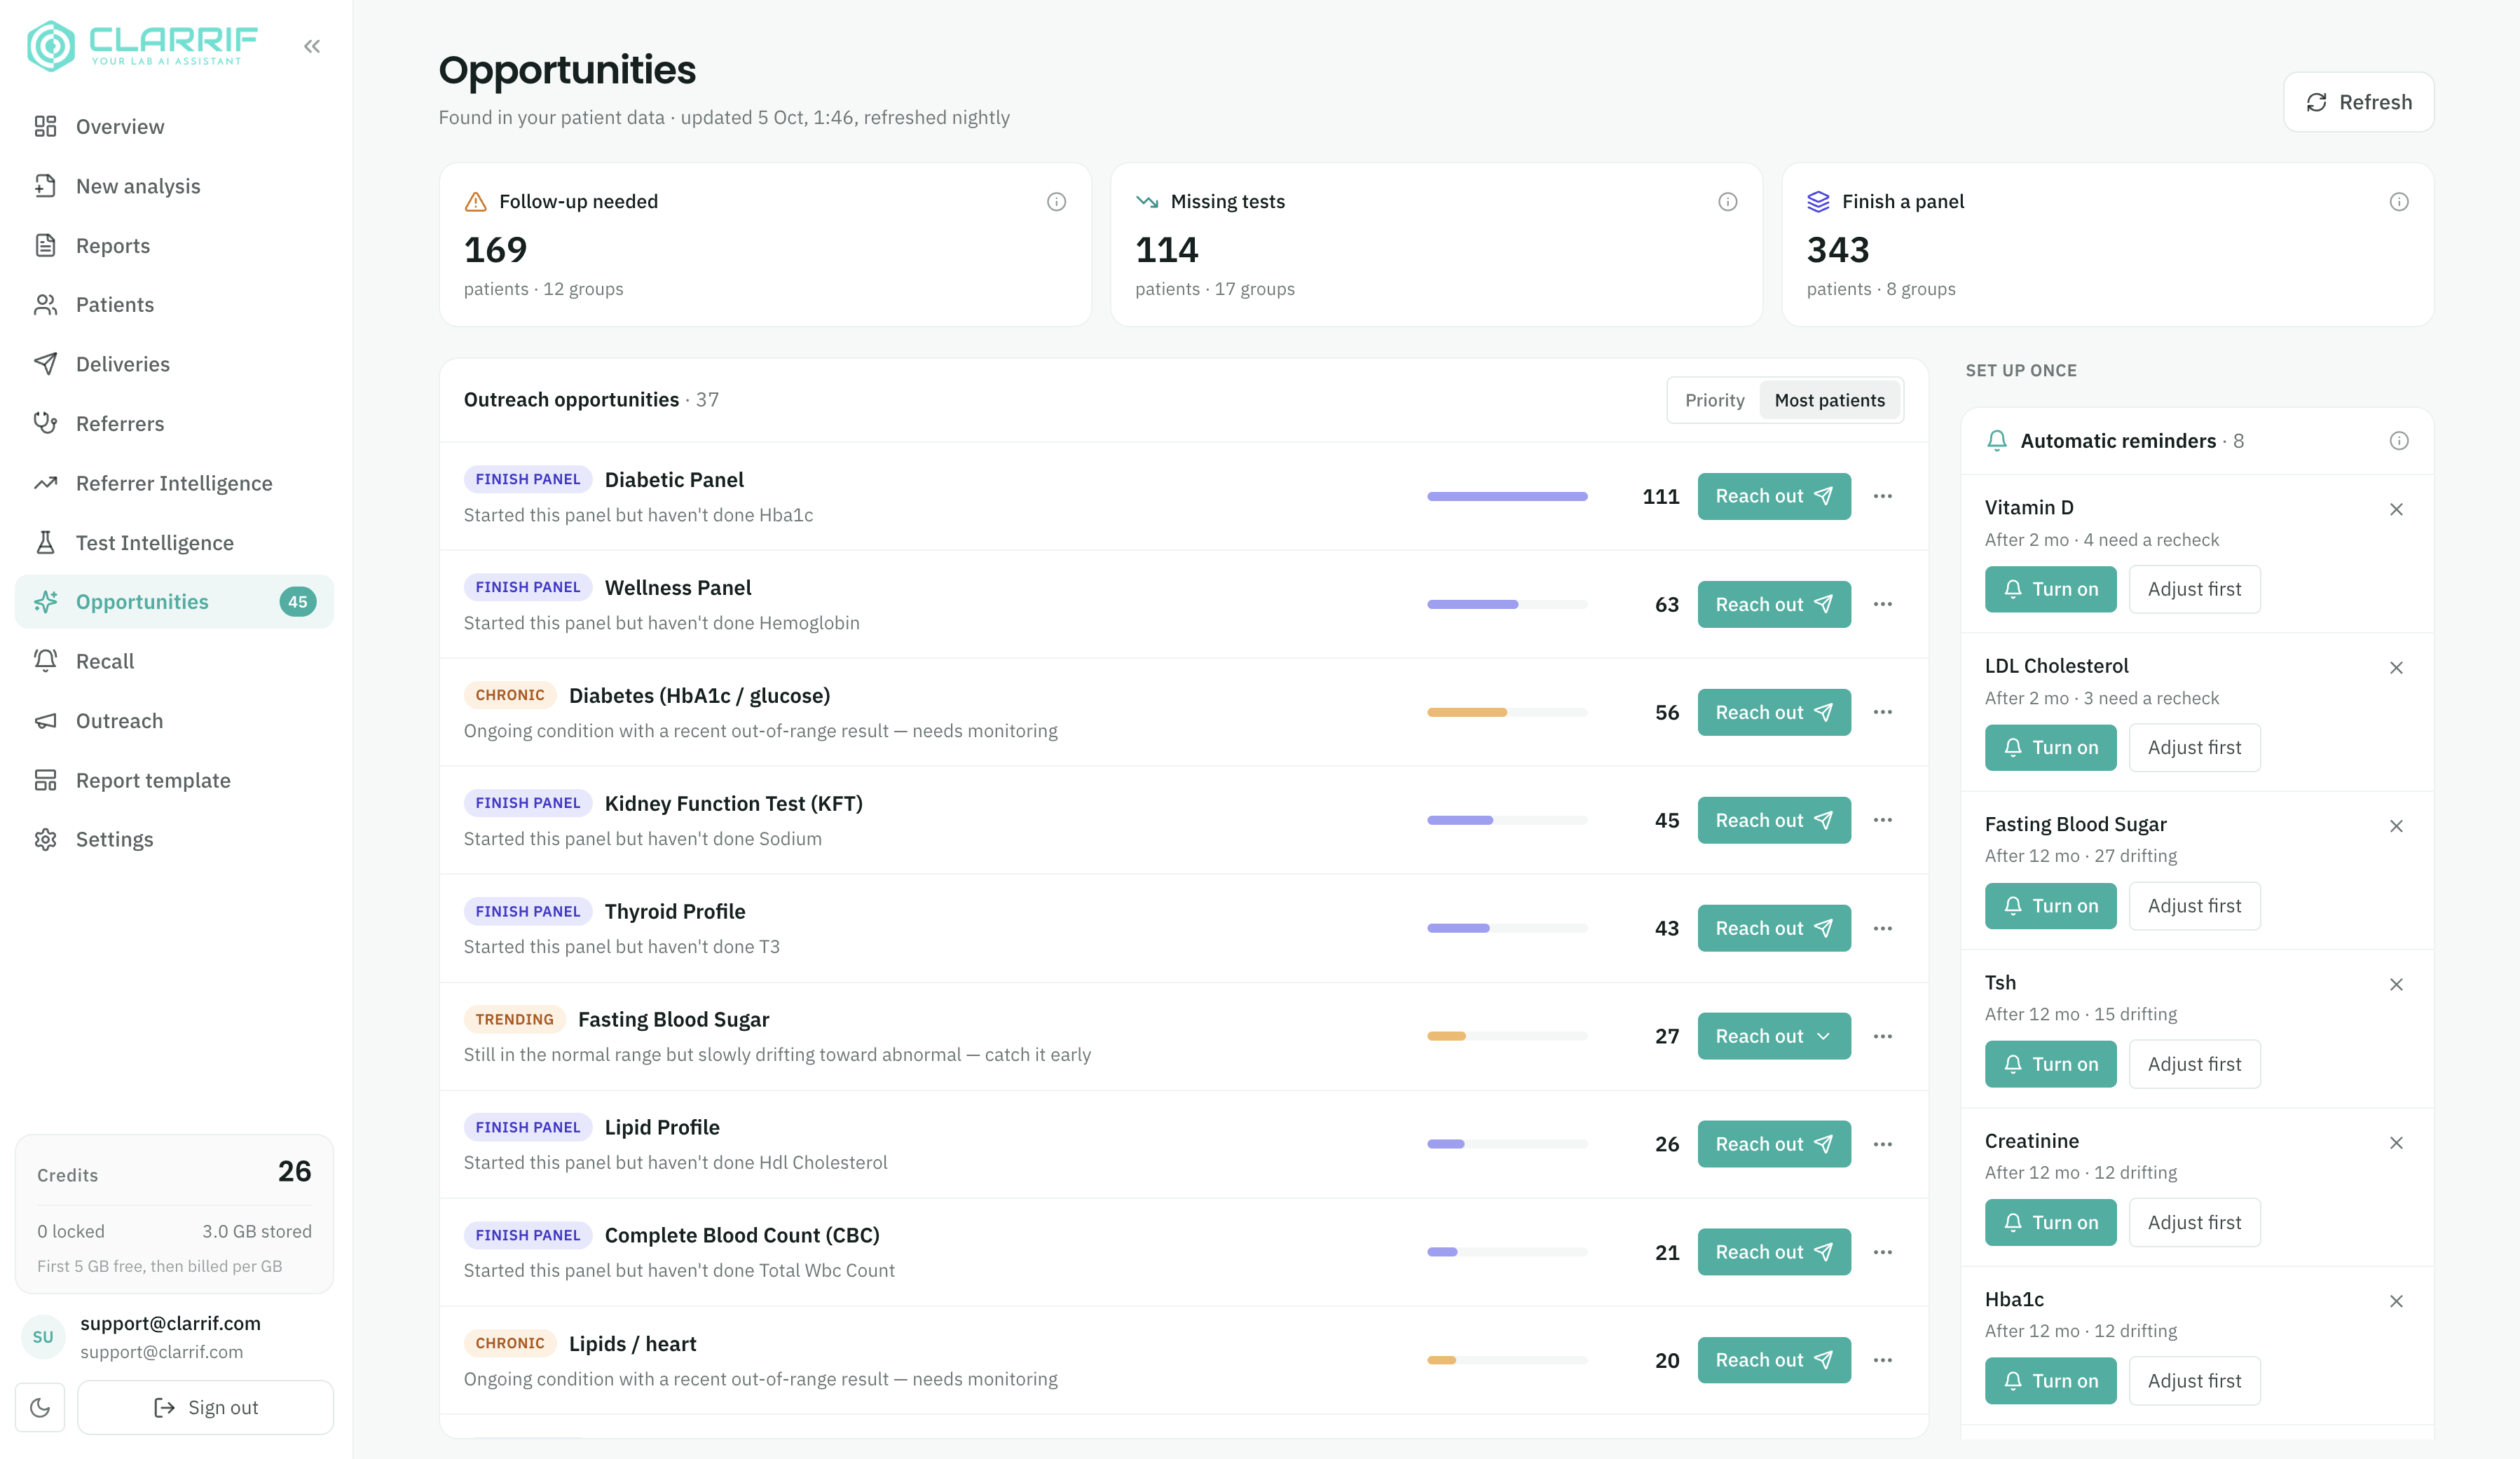Open info icon on Follow-up needed card

[x=1056, y=202]
